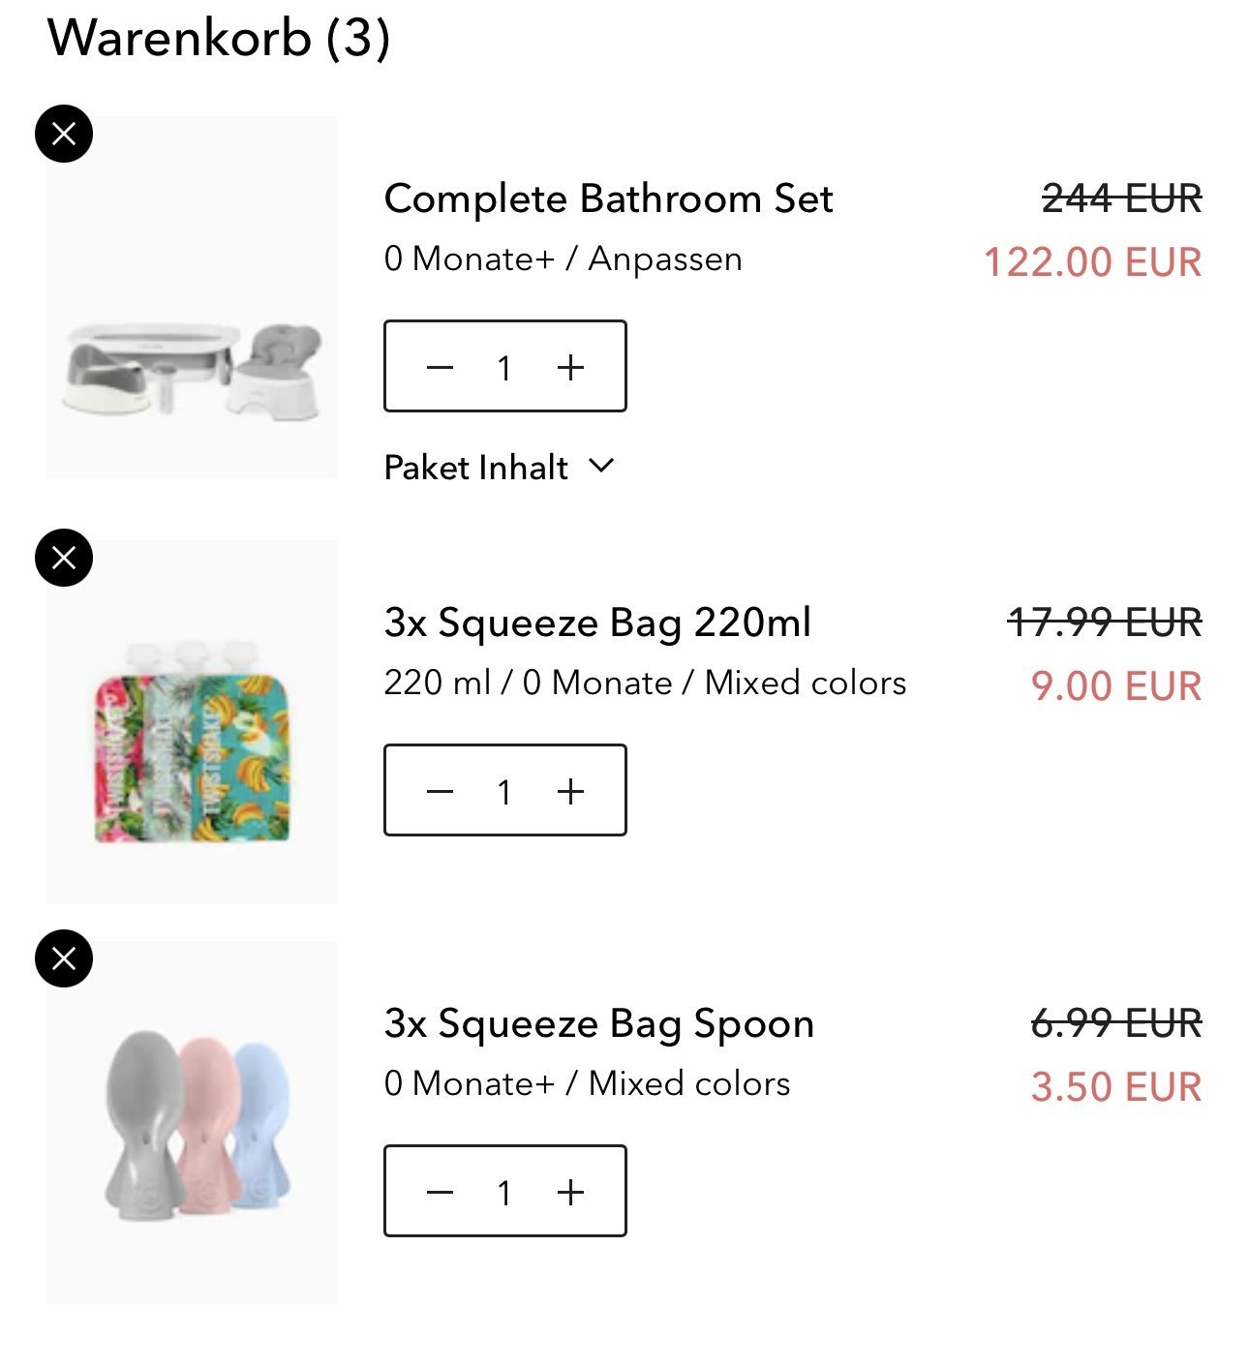Viewport: 1249px width, 1367px height.
Task: Increase quantity of Complete Bathroom Set
Action: 570,367
